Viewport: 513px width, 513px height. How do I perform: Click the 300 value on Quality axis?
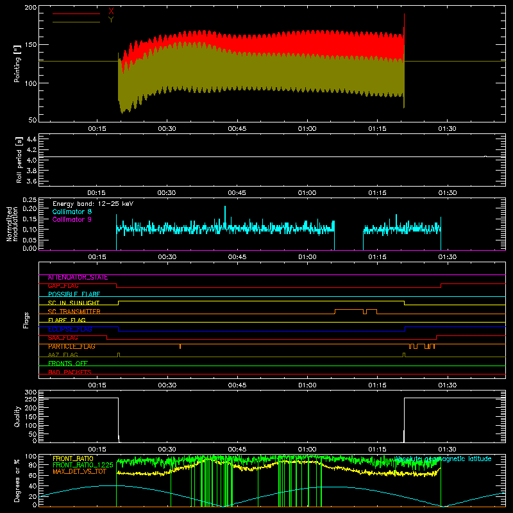(30, 392)
